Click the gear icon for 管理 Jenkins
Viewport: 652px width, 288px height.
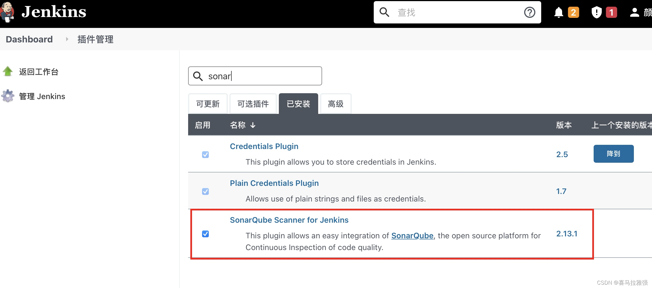coord(8,96)
